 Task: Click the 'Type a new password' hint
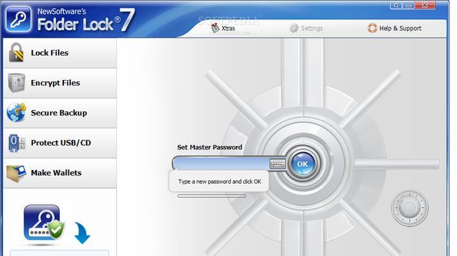[219, 182]
